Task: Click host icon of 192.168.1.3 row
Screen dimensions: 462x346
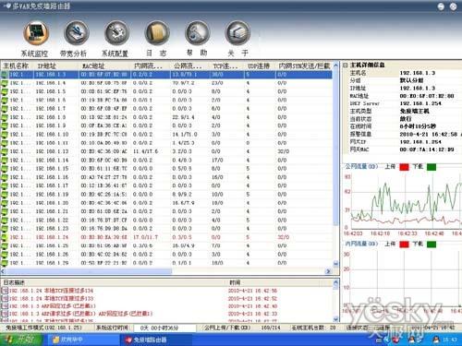Action: 5,75
